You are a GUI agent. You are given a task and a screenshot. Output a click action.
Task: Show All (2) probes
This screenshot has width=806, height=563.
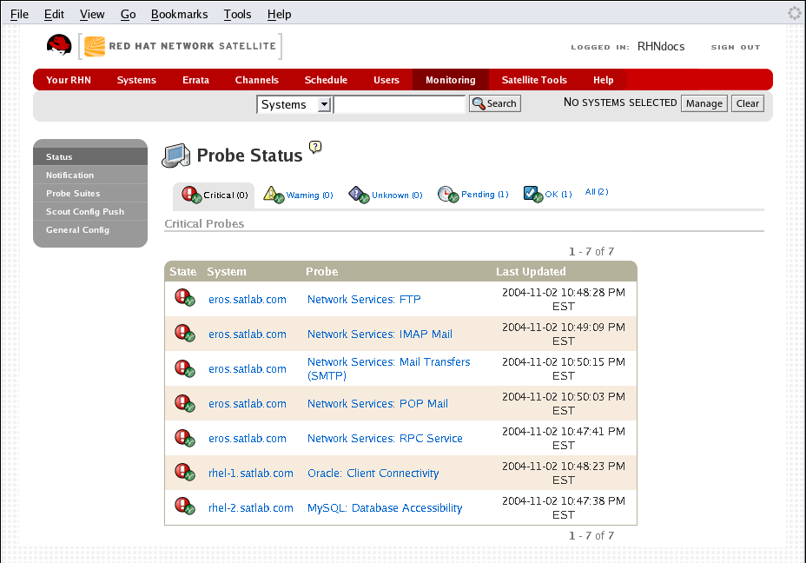click(x=597, y=192)
